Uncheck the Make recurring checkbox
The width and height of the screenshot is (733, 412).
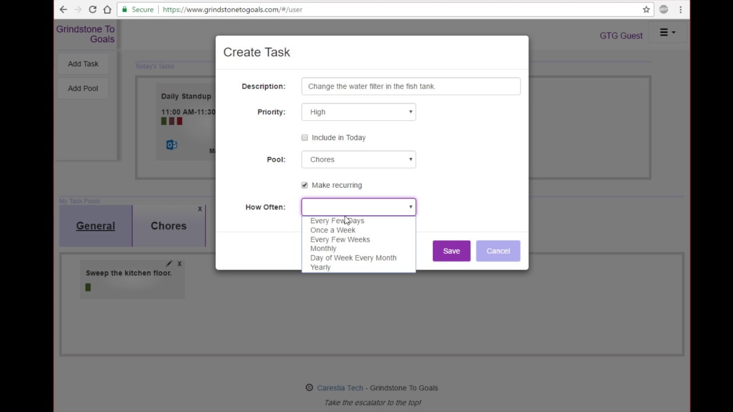click(305, 185)
